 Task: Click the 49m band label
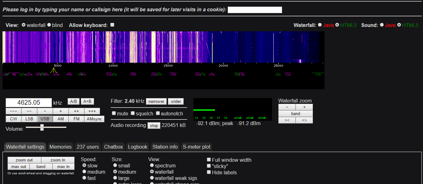(69, 74)
